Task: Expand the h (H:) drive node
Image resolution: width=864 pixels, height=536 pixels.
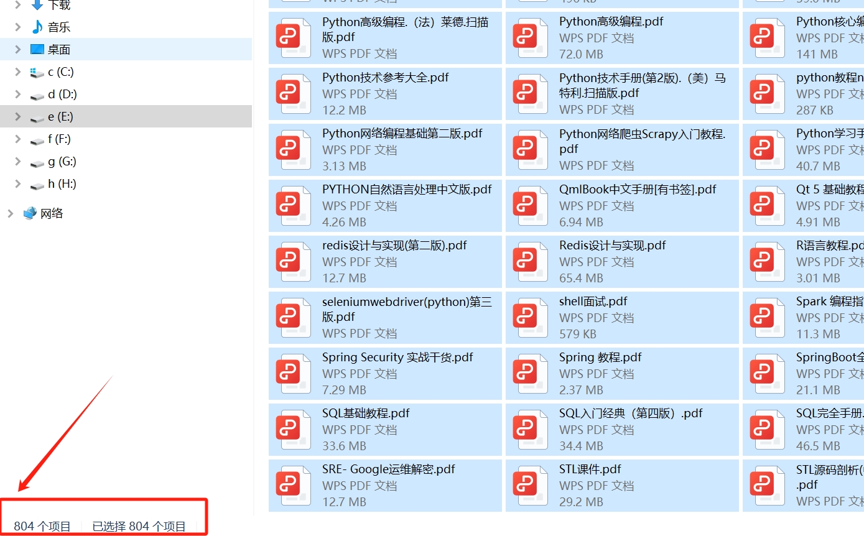Action: (18, 183)
